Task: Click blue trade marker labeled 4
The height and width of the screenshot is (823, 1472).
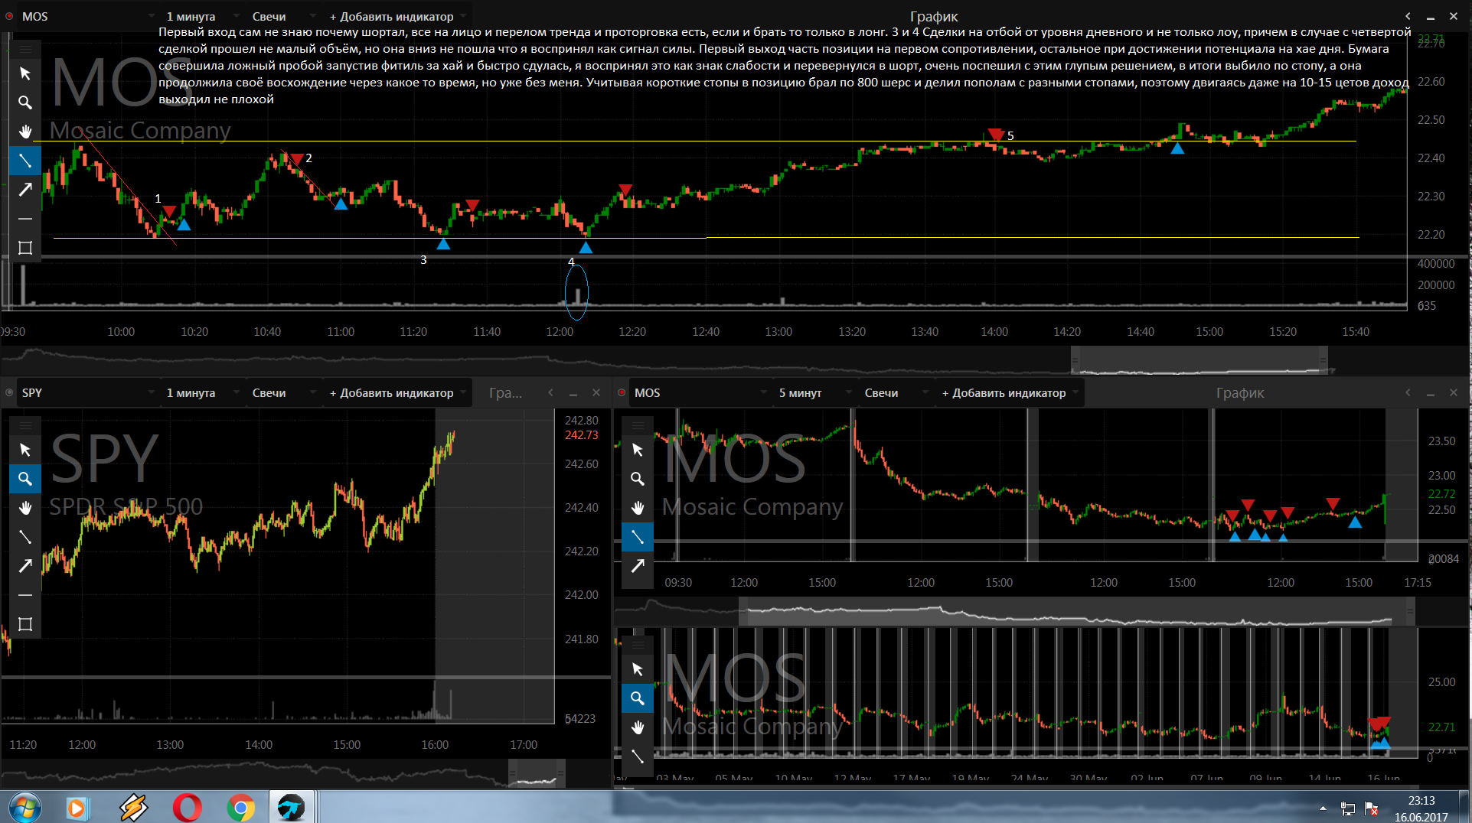Action: click(x=586, y=247)
